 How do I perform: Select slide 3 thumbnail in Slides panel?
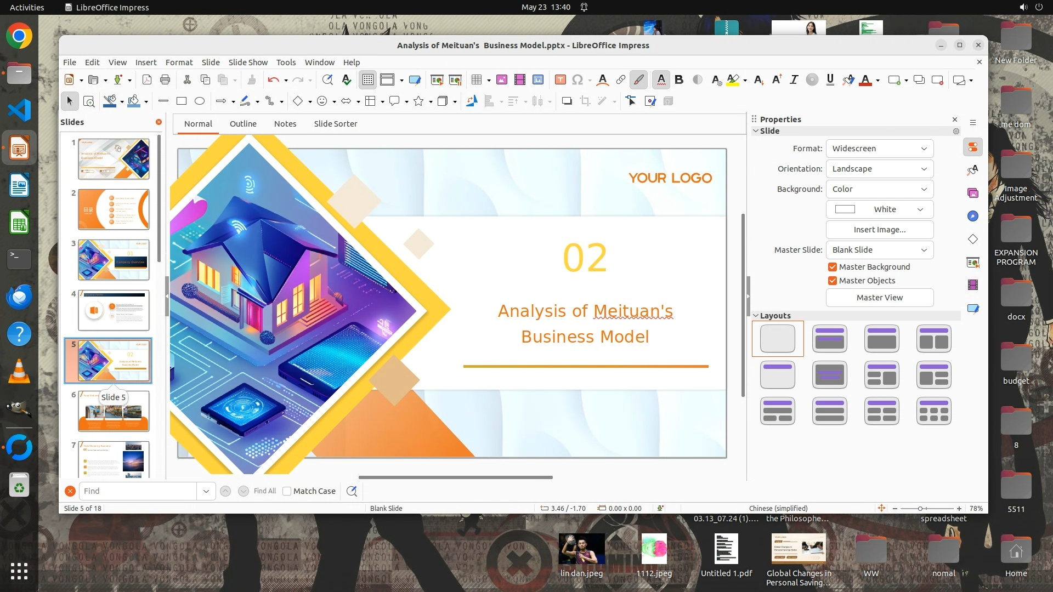pyautogui.click(x=114, y=260)
